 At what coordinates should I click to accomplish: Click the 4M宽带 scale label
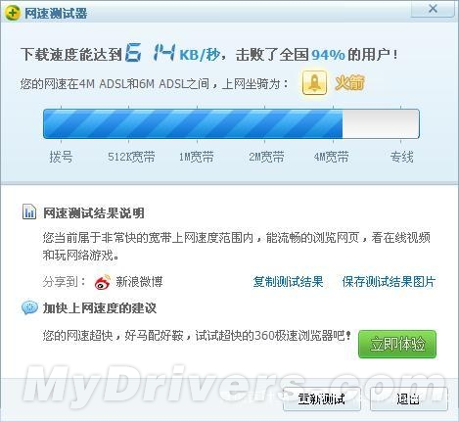[331, 157]
